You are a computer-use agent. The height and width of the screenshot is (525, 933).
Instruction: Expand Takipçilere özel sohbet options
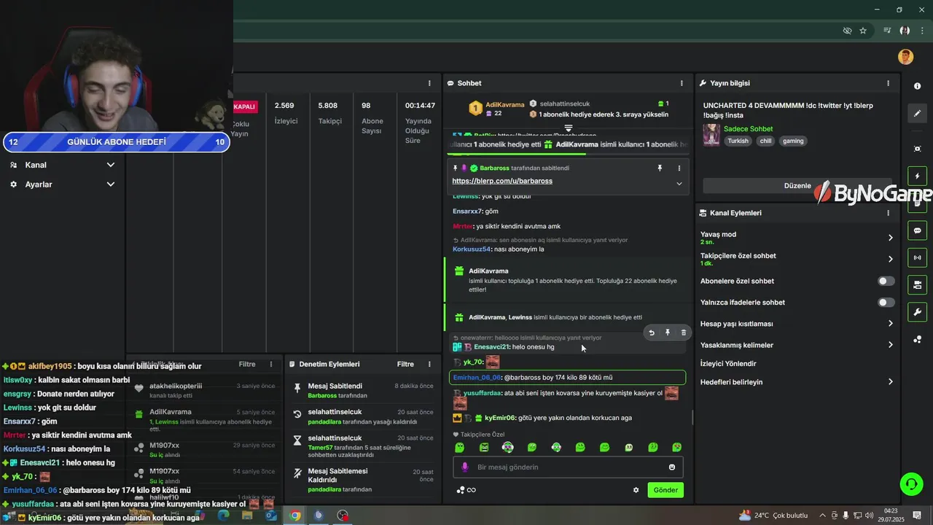coord(890,259)
